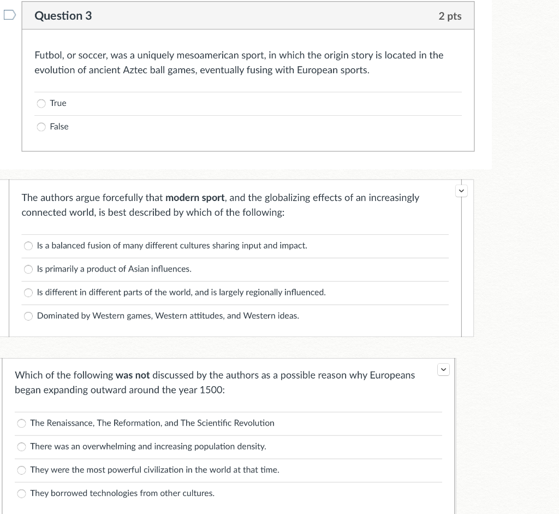
Task: Click the 'modern sport' question prompt text
Action: 220,205
